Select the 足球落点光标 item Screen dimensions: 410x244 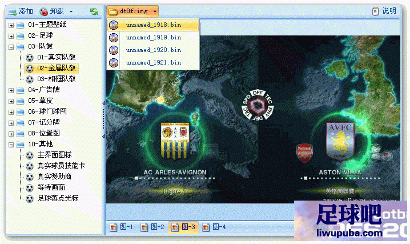click(58, 198)
